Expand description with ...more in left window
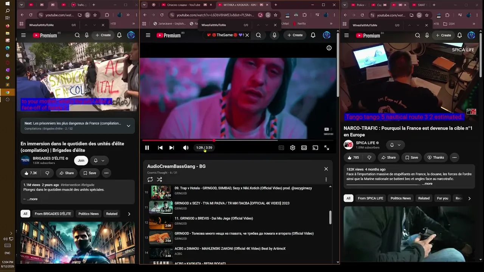Image resolution: width=484 pixels, height=272 pixels. tap(32, 199)
